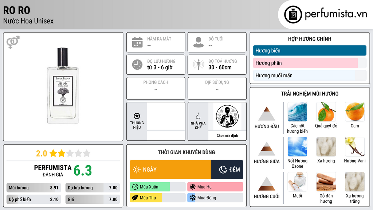This screenshot has height=210, width=373.
Task: Click the Mùi hương 8.91 score bar
Action: point(34,188)
